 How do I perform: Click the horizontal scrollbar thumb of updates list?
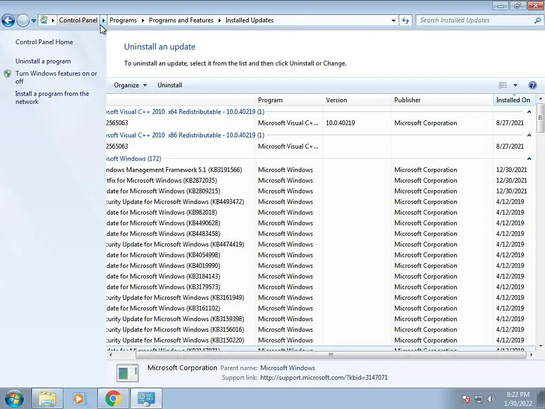[331, 355]
